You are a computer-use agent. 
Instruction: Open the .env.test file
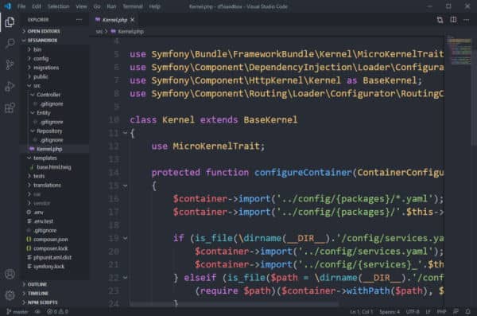click(x=55, y=221)
